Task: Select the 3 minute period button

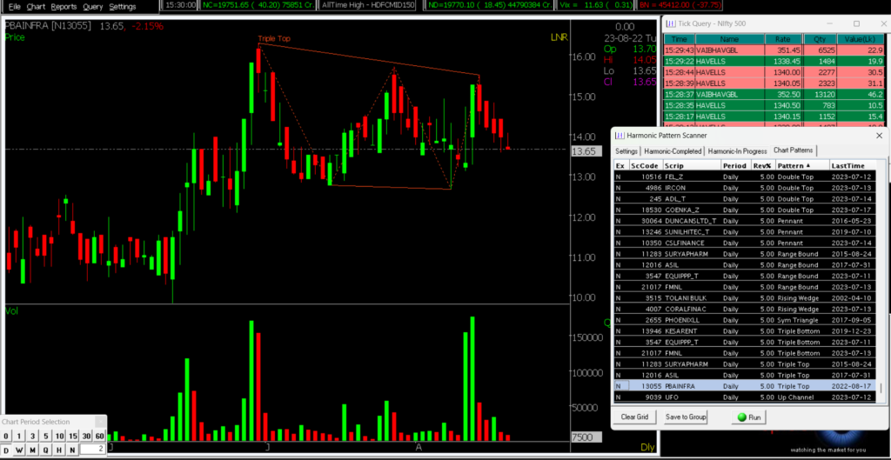Action: click(32, 437)
